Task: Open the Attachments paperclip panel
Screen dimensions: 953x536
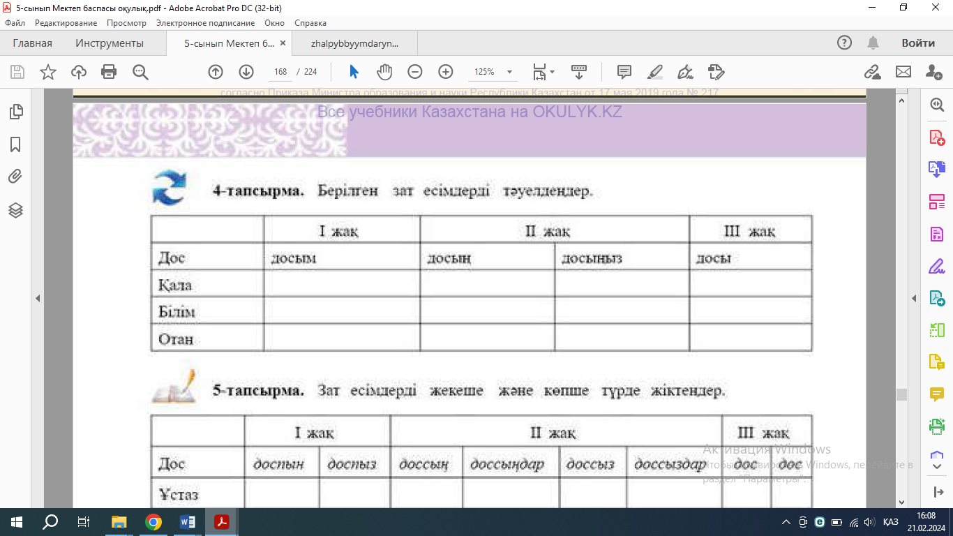Action: (x=15, y=177)
